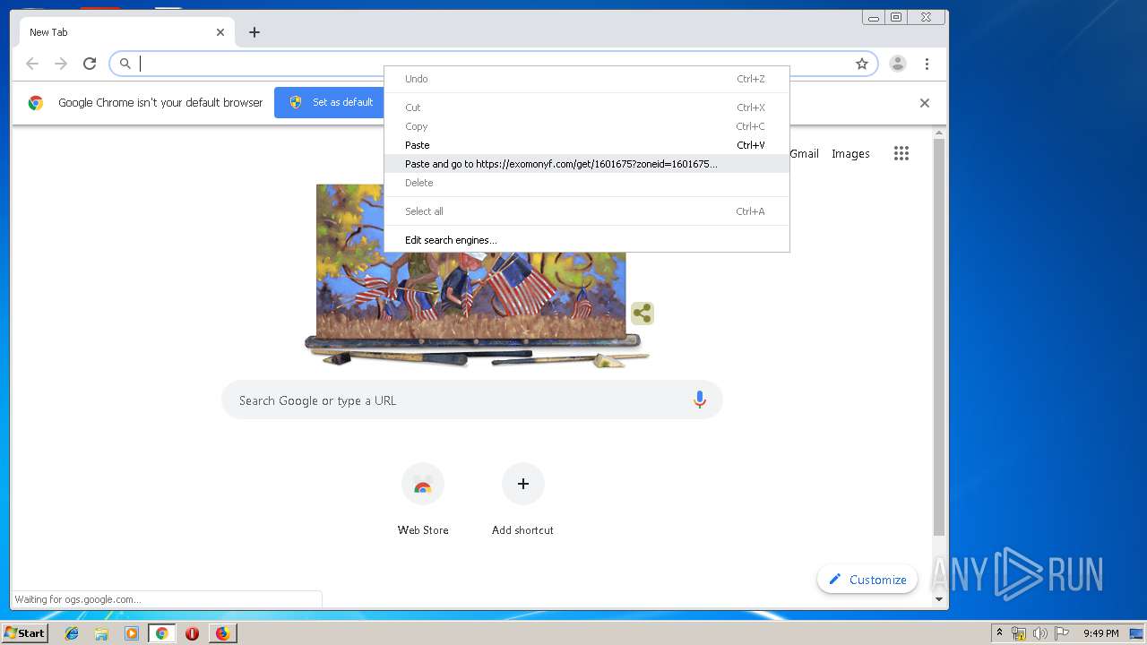The image size is (1147, 645).
Task: Open volume control in system tray
Action: coord(1039,633)
